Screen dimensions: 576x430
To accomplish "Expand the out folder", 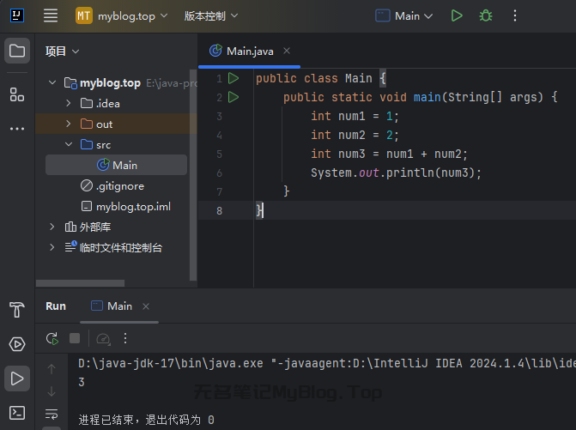I will click(69, 124).
